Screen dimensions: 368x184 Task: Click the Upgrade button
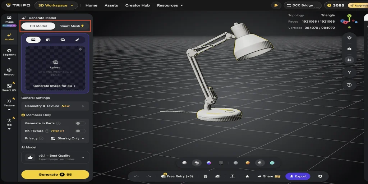358,5
